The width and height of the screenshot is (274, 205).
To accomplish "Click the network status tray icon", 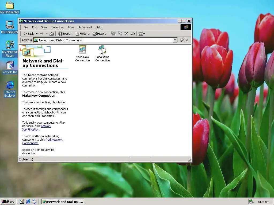I will (251, 202).
